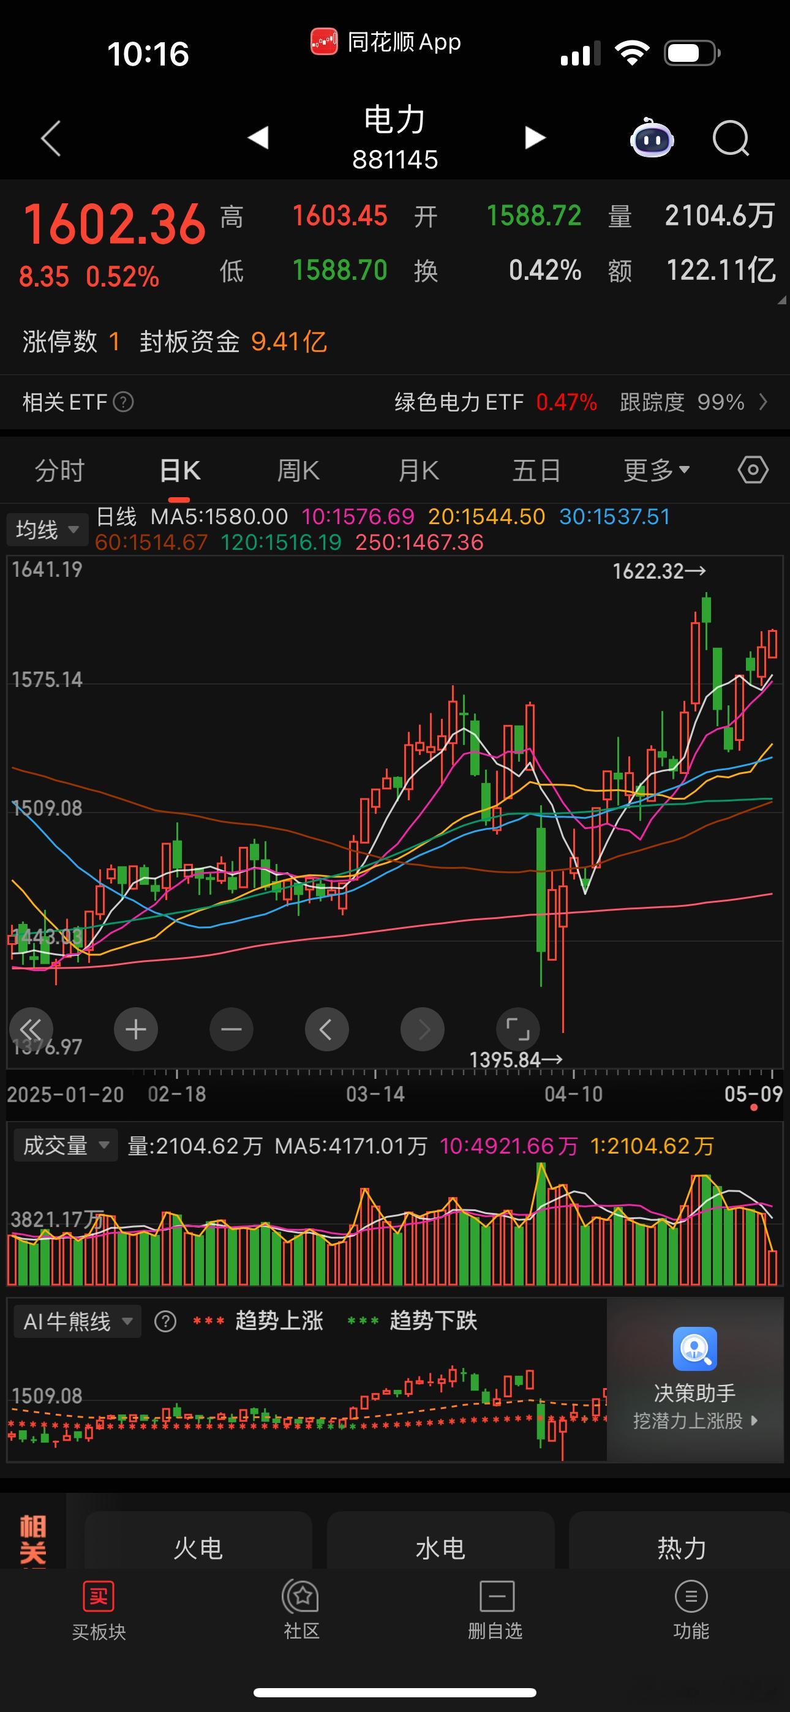Tap the 相关 side label
The width and height of the screenshot is (790, 1712).
(x=32, y=1540)
